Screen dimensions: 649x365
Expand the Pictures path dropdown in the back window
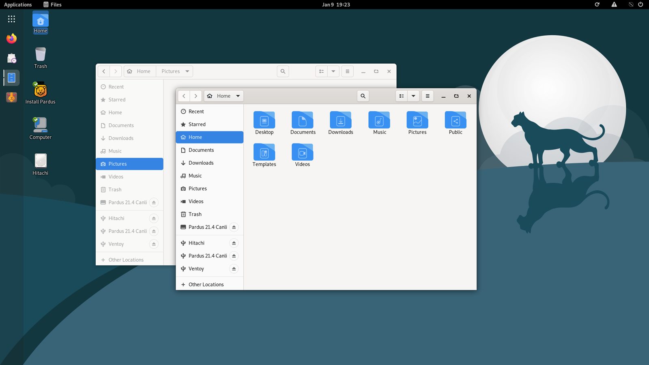point(187,71)
